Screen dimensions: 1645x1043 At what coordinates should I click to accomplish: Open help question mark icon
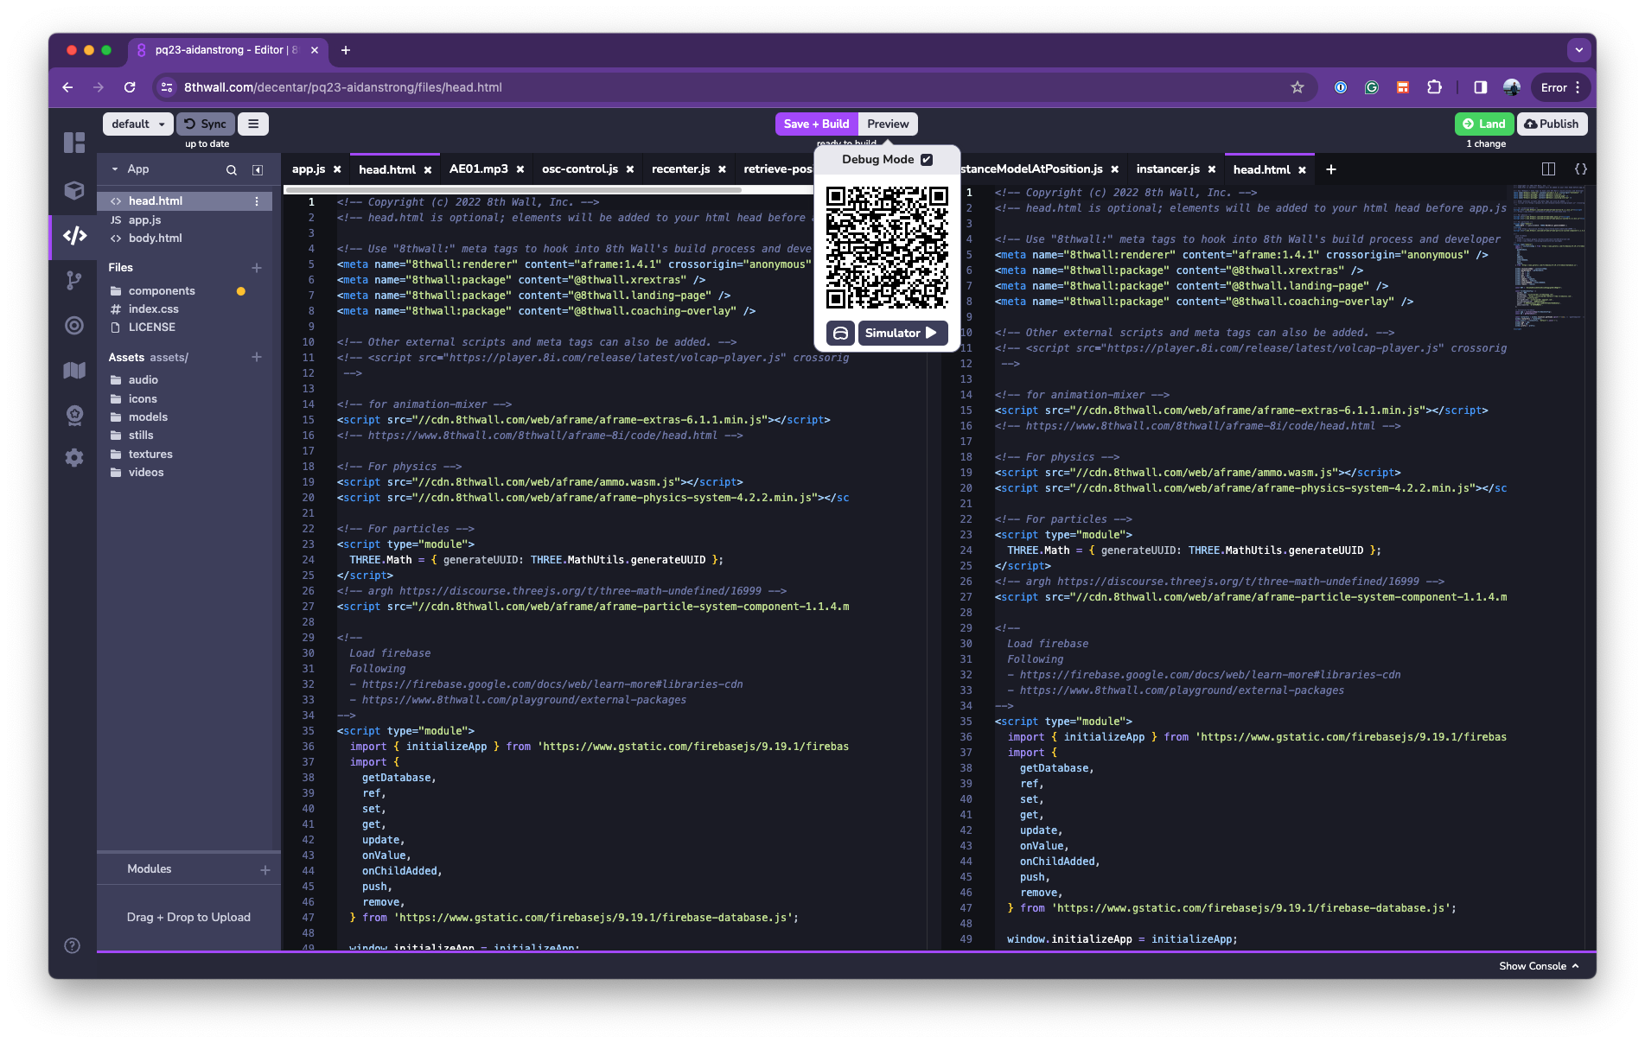[x=73, y=945]
